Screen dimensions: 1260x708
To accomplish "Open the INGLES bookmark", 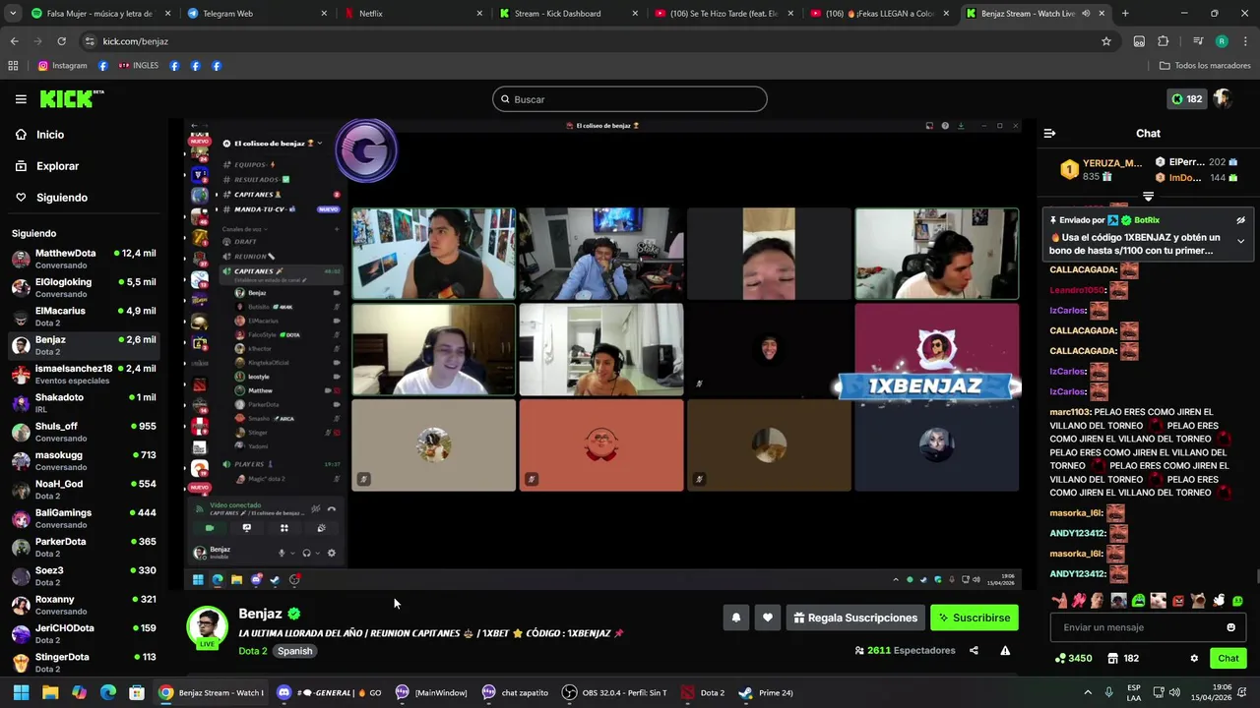I will point(139,66).
